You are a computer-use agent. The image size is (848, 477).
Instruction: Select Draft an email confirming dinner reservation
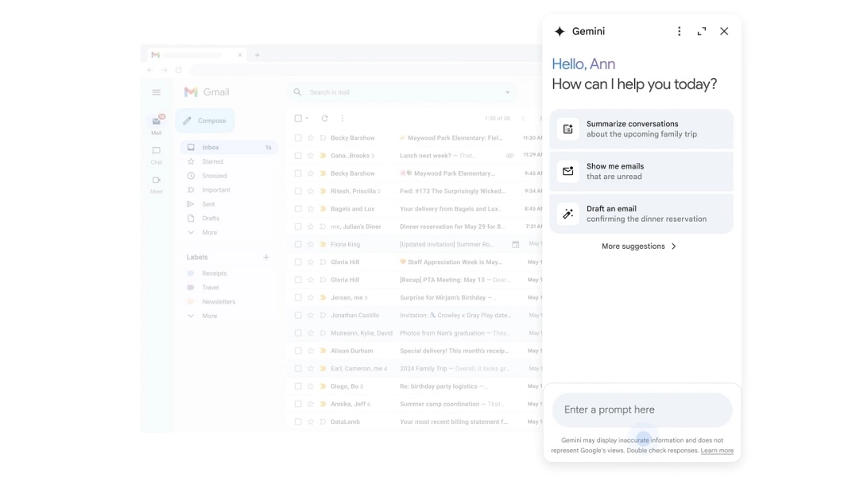pyautogui.click(x=641, y=214)
